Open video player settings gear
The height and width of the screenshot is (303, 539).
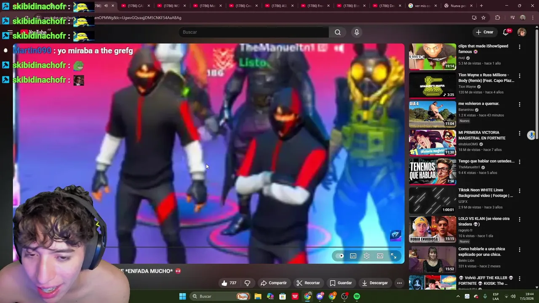point(367,256)
